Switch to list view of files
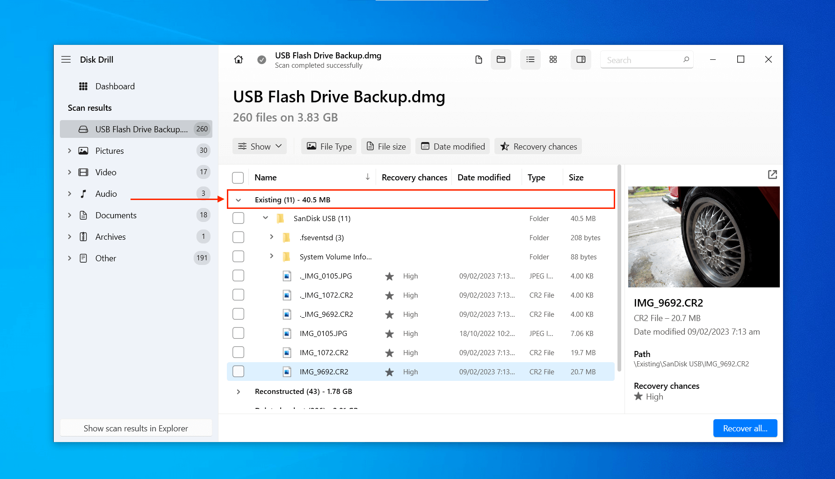Viewport: 835px width, 479px height. 530,59
